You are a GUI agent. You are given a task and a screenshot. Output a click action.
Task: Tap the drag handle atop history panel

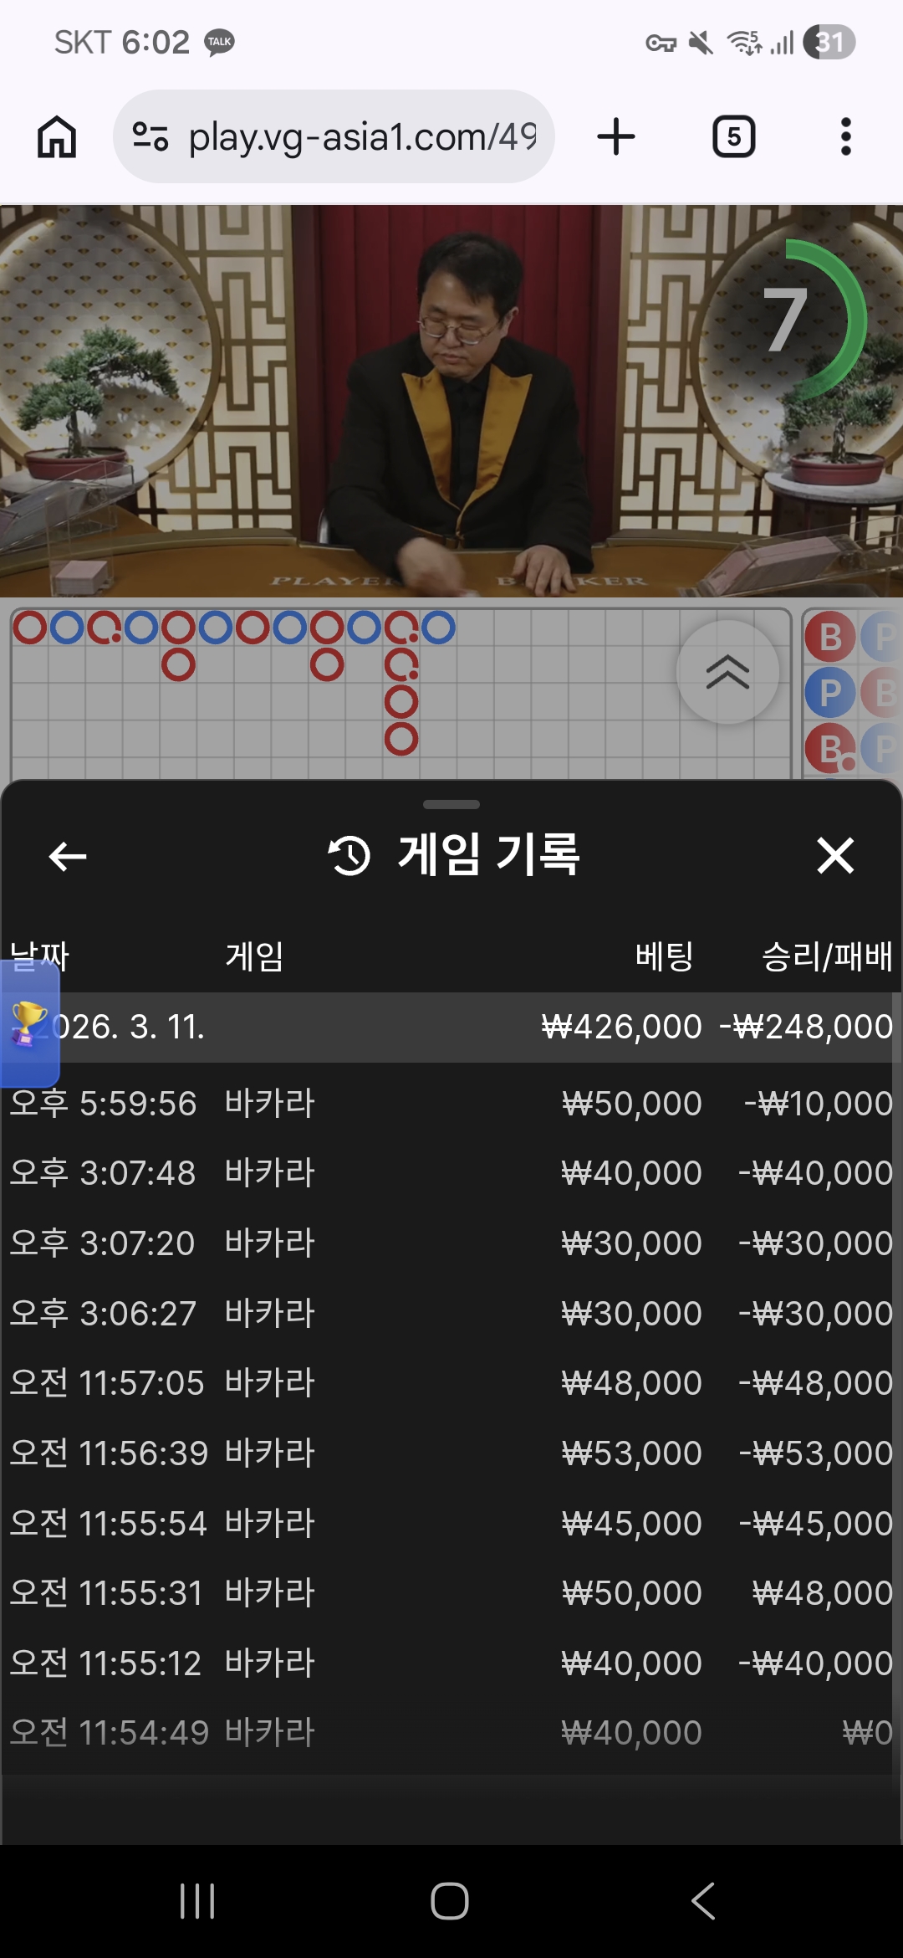451,805
